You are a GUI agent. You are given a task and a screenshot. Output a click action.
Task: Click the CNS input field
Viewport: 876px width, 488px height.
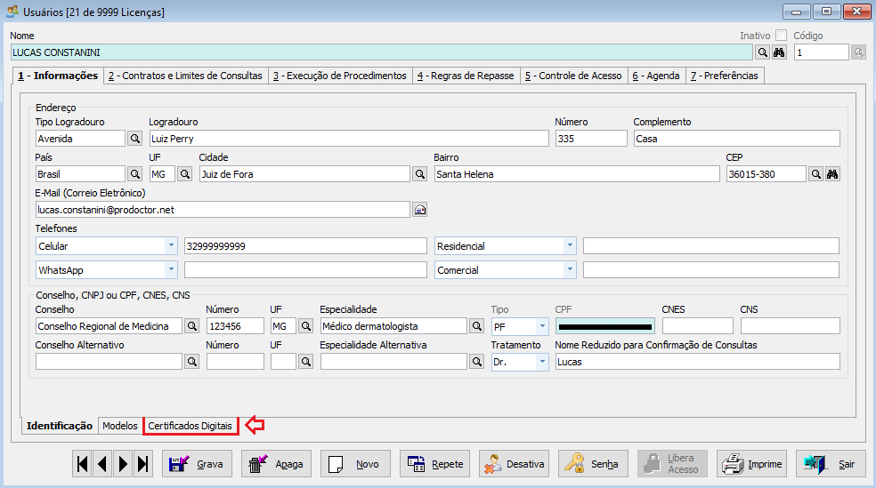[791, 325]
